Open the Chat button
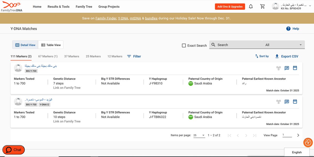This screenshot has height=157, width=314. [14, 150]
